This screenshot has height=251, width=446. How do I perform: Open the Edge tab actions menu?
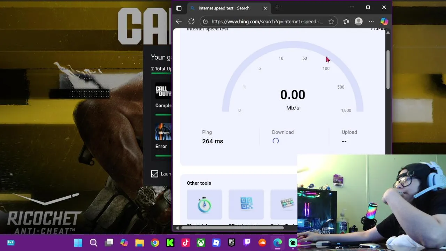click(x=179, y=8)
